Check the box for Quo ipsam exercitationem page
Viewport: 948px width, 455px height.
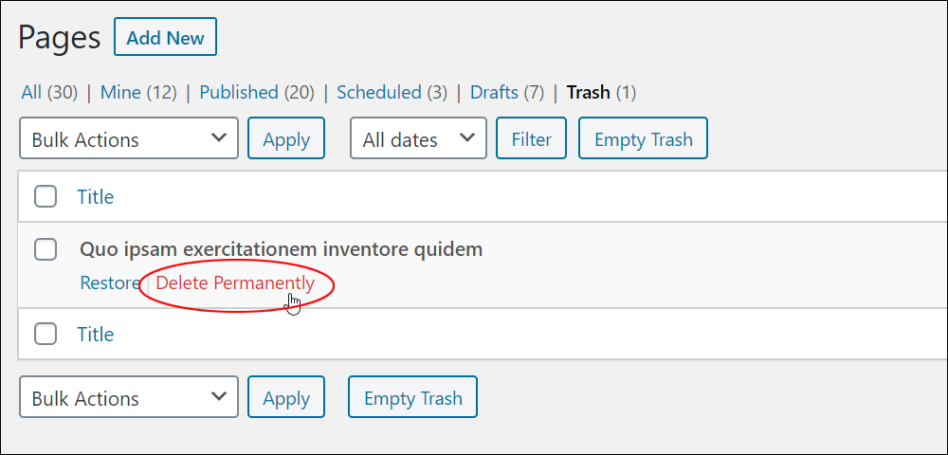pyautogui.click(x=46, y=249)
